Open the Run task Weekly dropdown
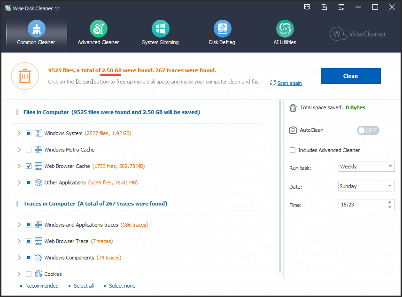This screenshot has height=297, width=402. pyautogui.click(x=366, y=167)
